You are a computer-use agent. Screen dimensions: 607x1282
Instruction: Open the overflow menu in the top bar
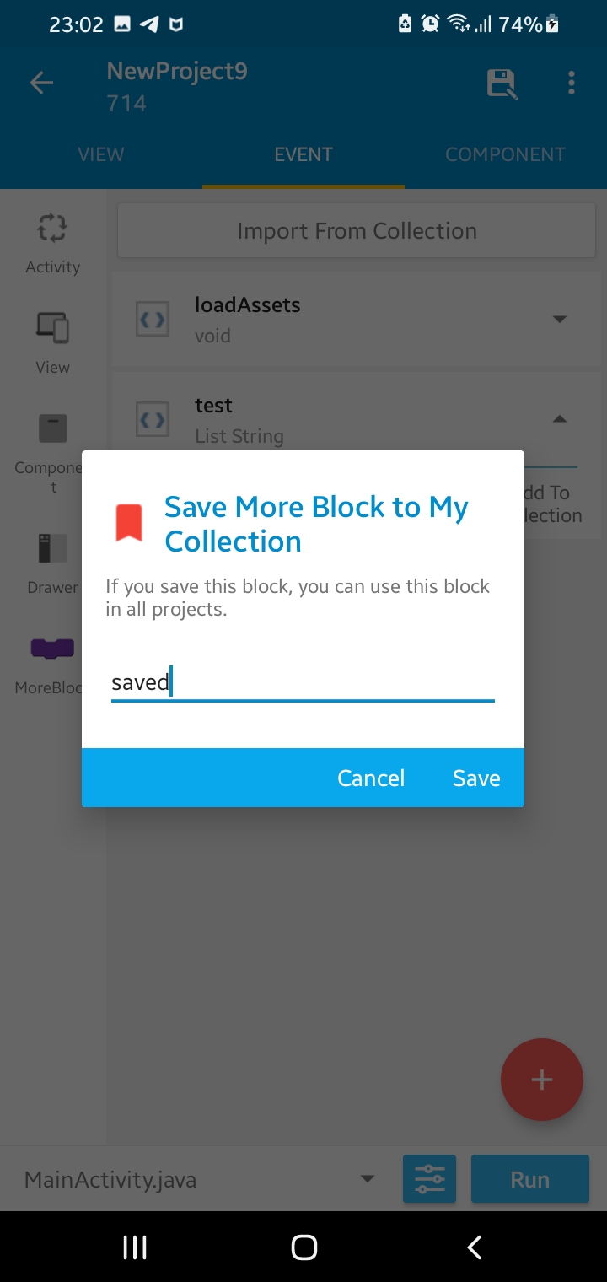pyautogui.click(x=572, y=82)
